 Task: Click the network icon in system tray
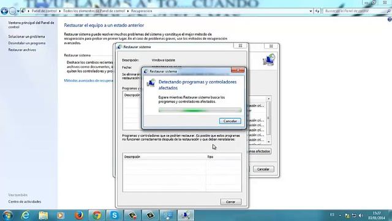coord(354,215)
